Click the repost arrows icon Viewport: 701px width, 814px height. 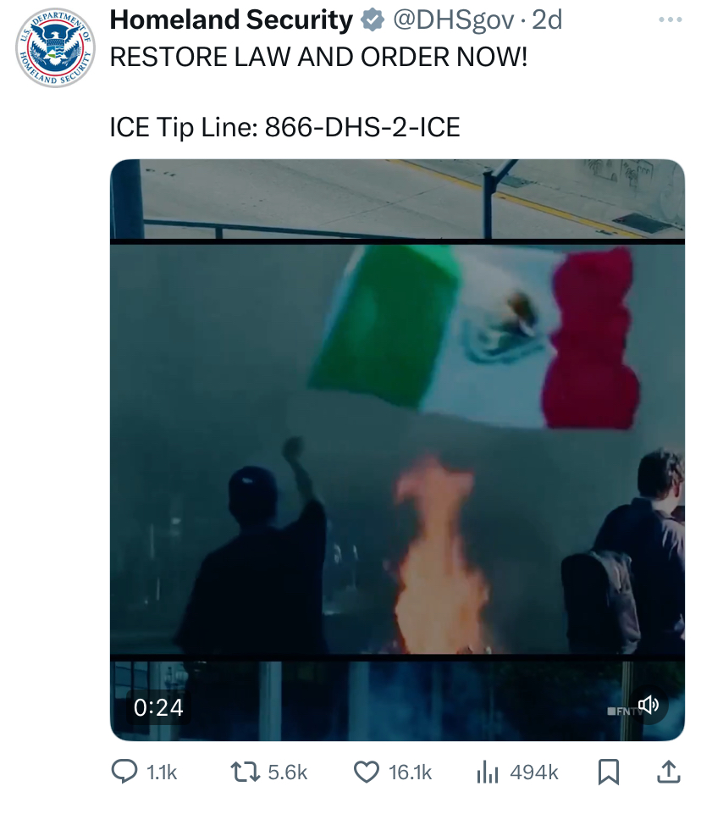coord(245,772)
